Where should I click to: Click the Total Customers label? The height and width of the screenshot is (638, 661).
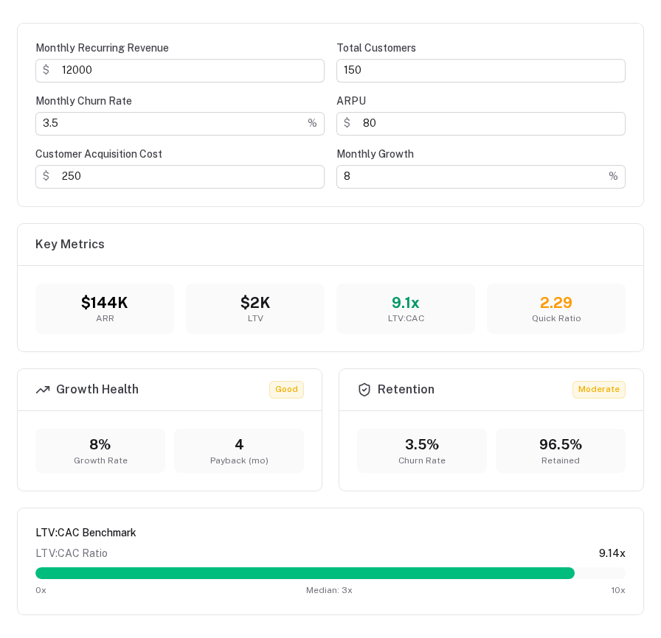click(376, 48)
